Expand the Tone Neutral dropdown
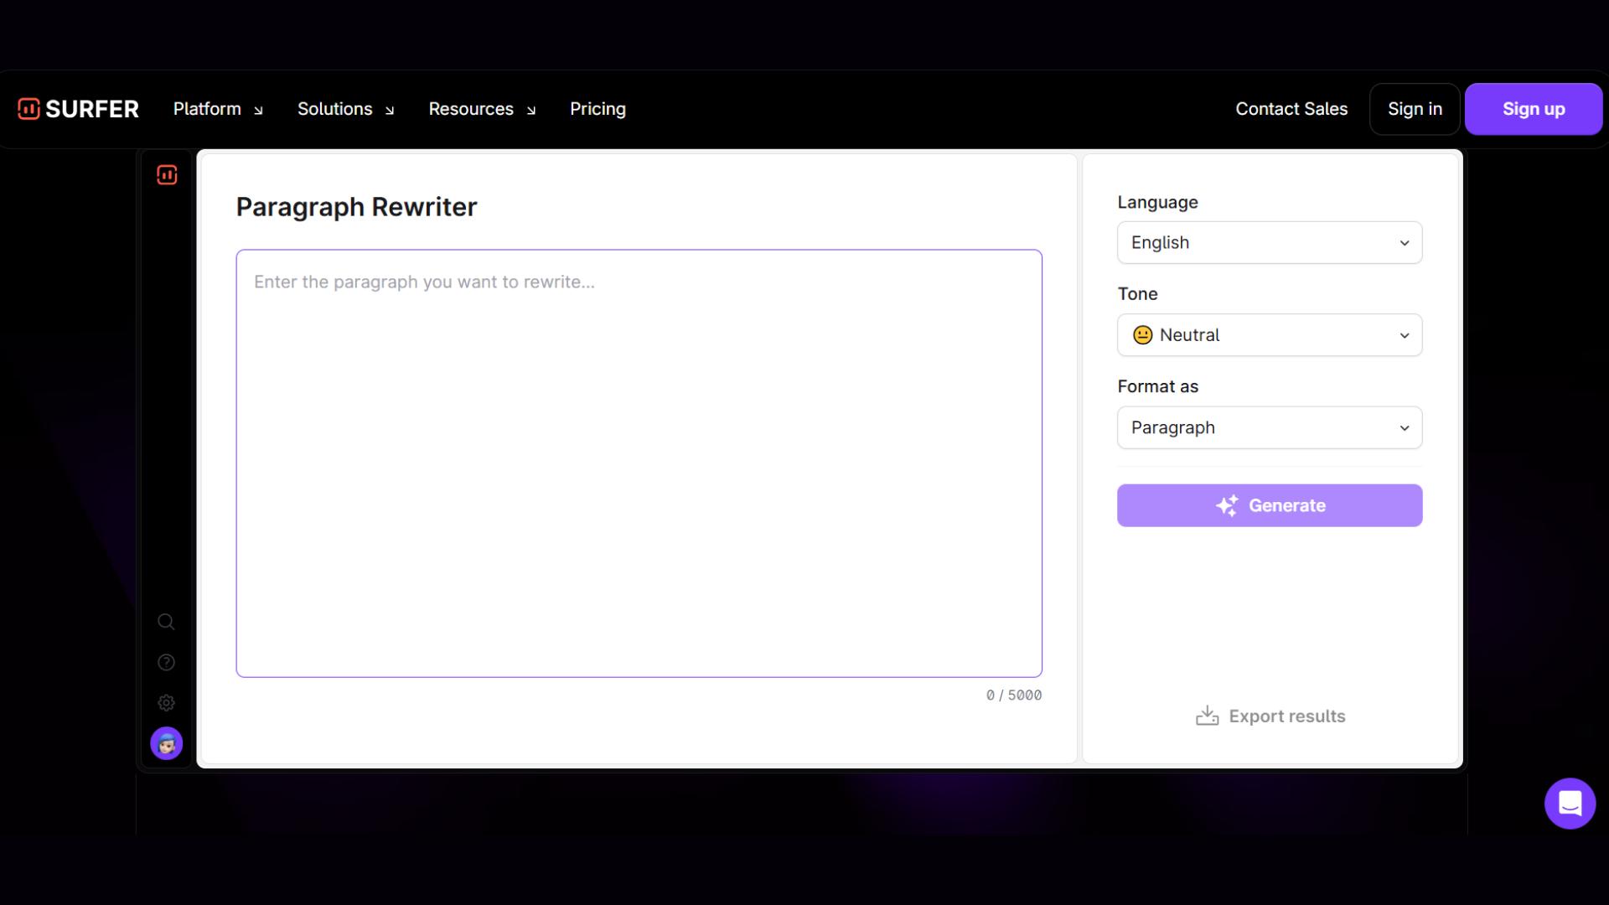The image size is (1609, 905). [x=1269, y=335]
